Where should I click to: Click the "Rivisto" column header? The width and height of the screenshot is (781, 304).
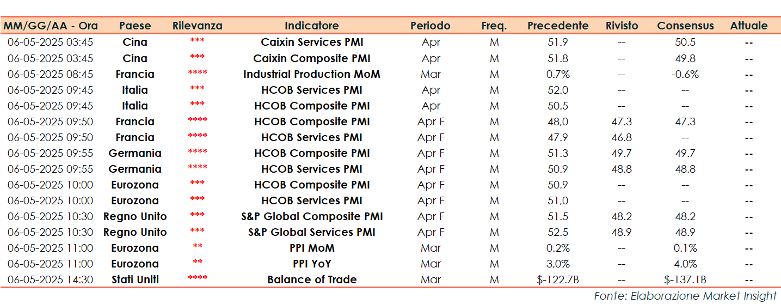622,26
